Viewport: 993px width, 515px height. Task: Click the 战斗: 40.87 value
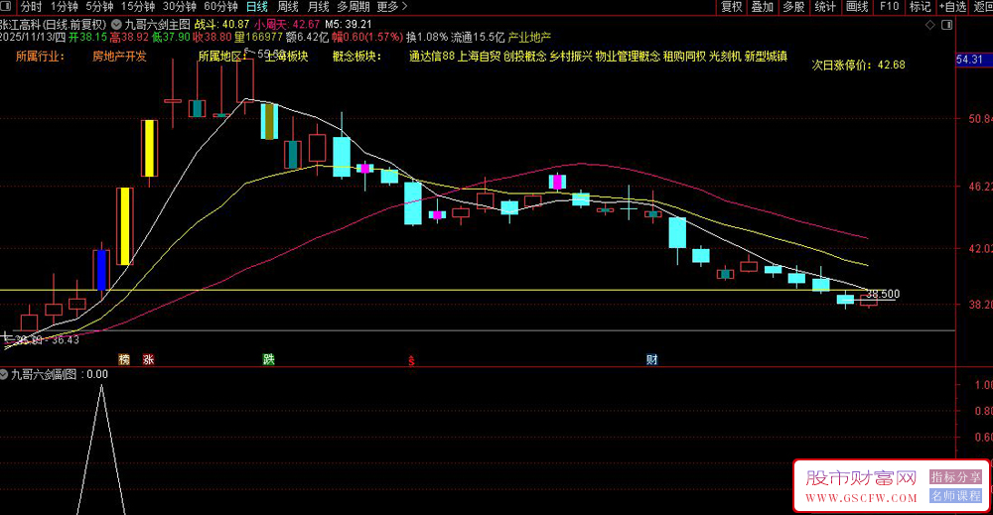(221, 25)
